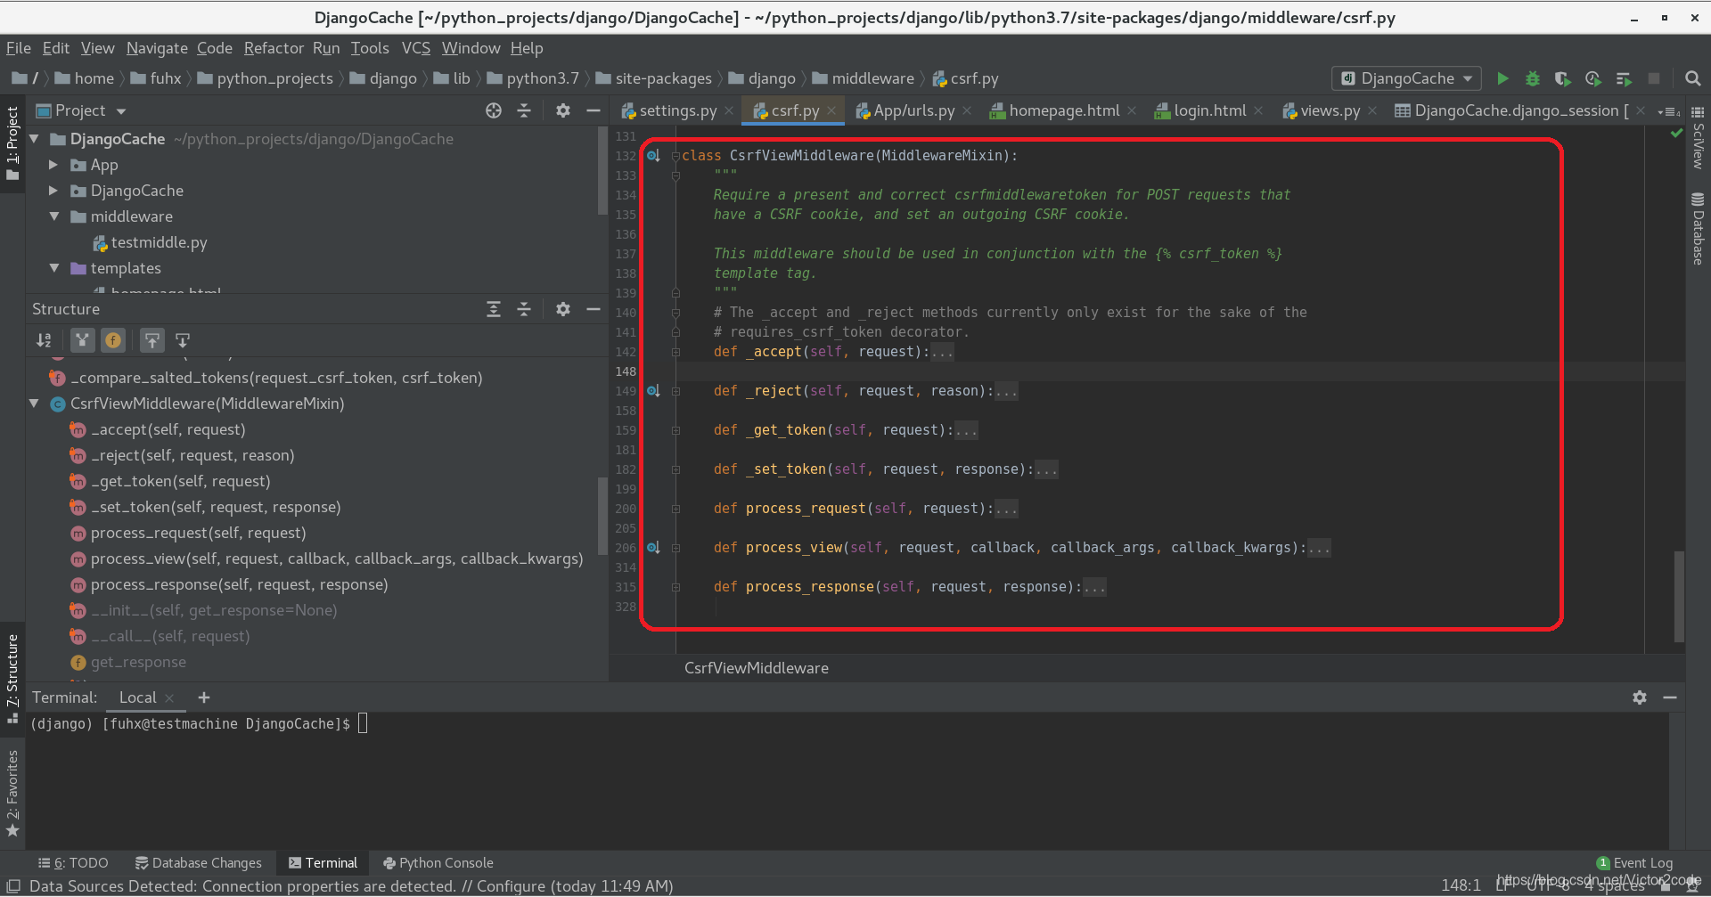Toggle show fields in Structure

[x=113, y=340]
